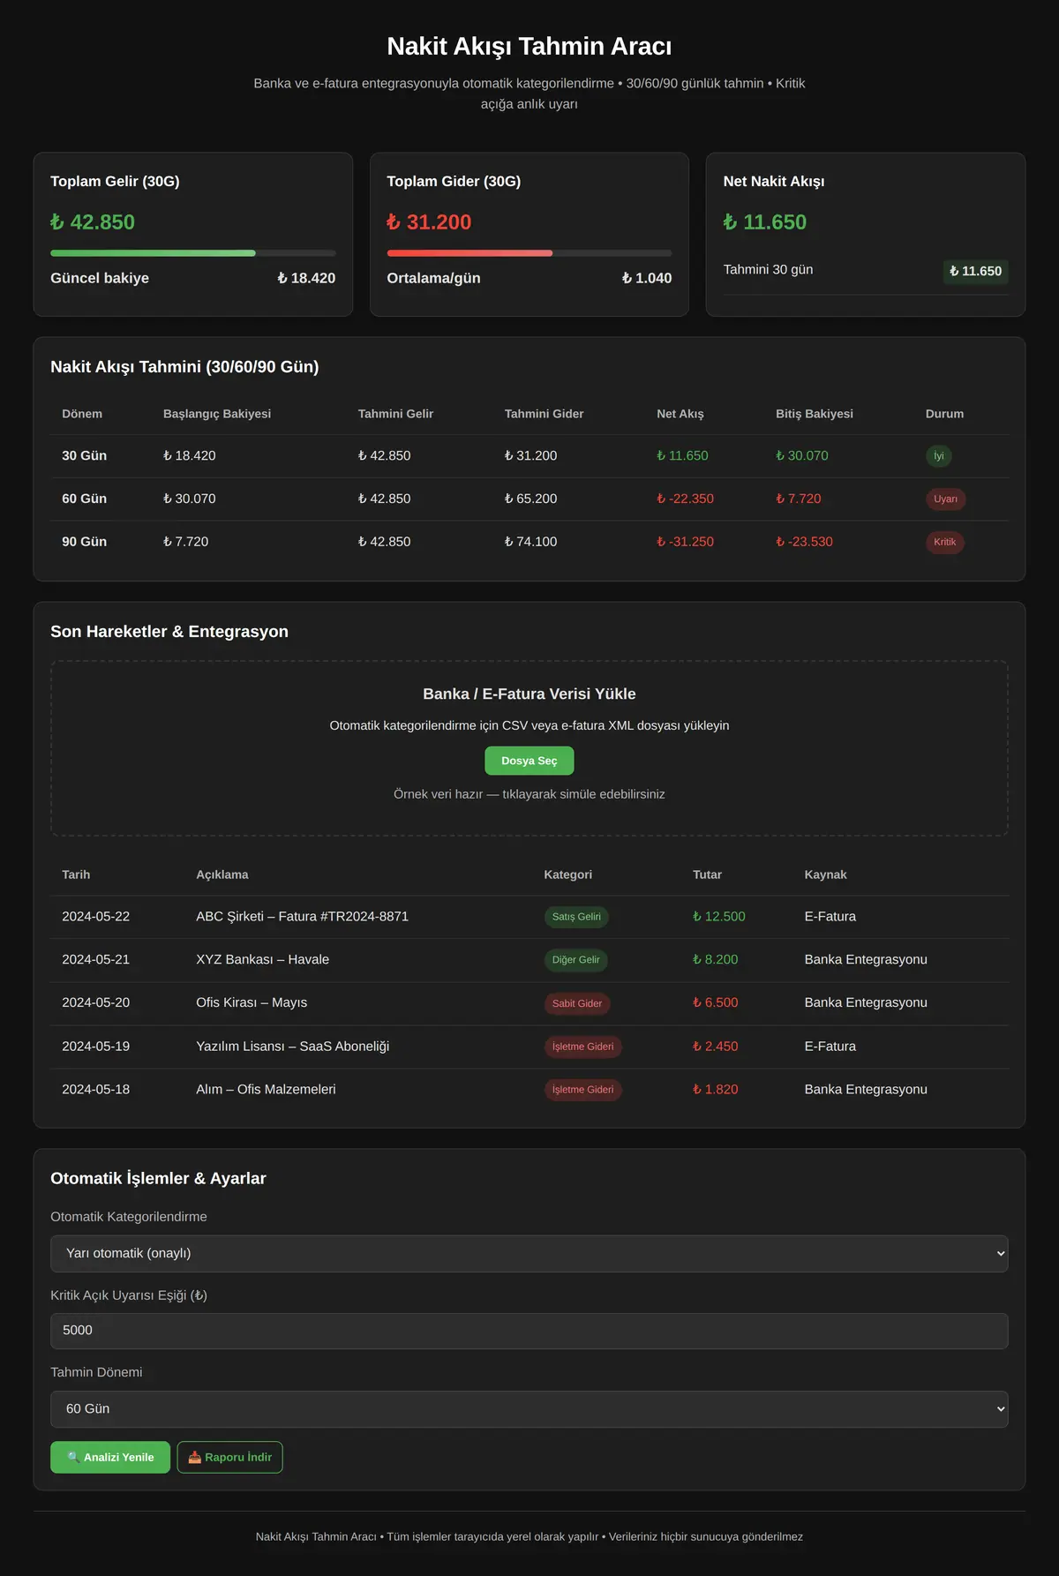Click the Tahmini Gider column header
Screen dimensions: 1059x1576
click(544, 414)
